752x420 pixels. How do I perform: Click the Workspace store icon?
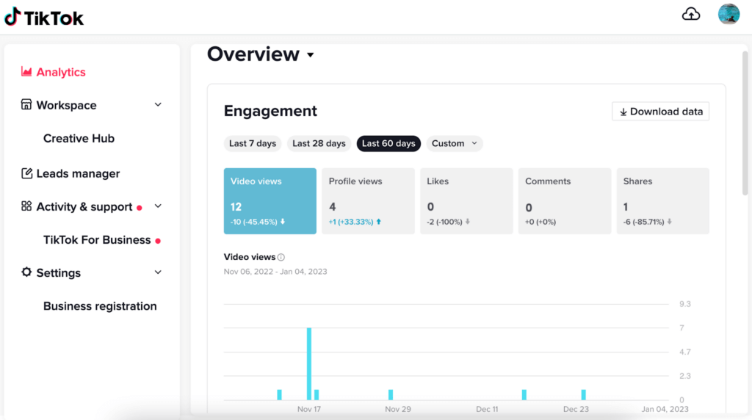26,104
